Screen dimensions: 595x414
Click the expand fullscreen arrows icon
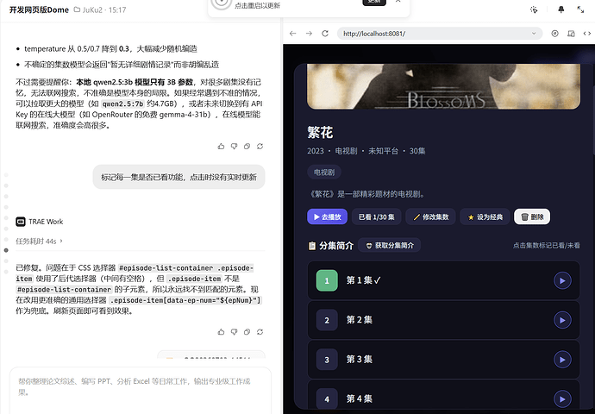click(x=580, y=9)
